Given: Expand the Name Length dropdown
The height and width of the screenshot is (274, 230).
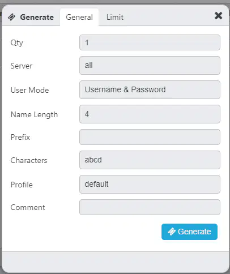Looking at the screenshot, I should (x=150, y=114).
